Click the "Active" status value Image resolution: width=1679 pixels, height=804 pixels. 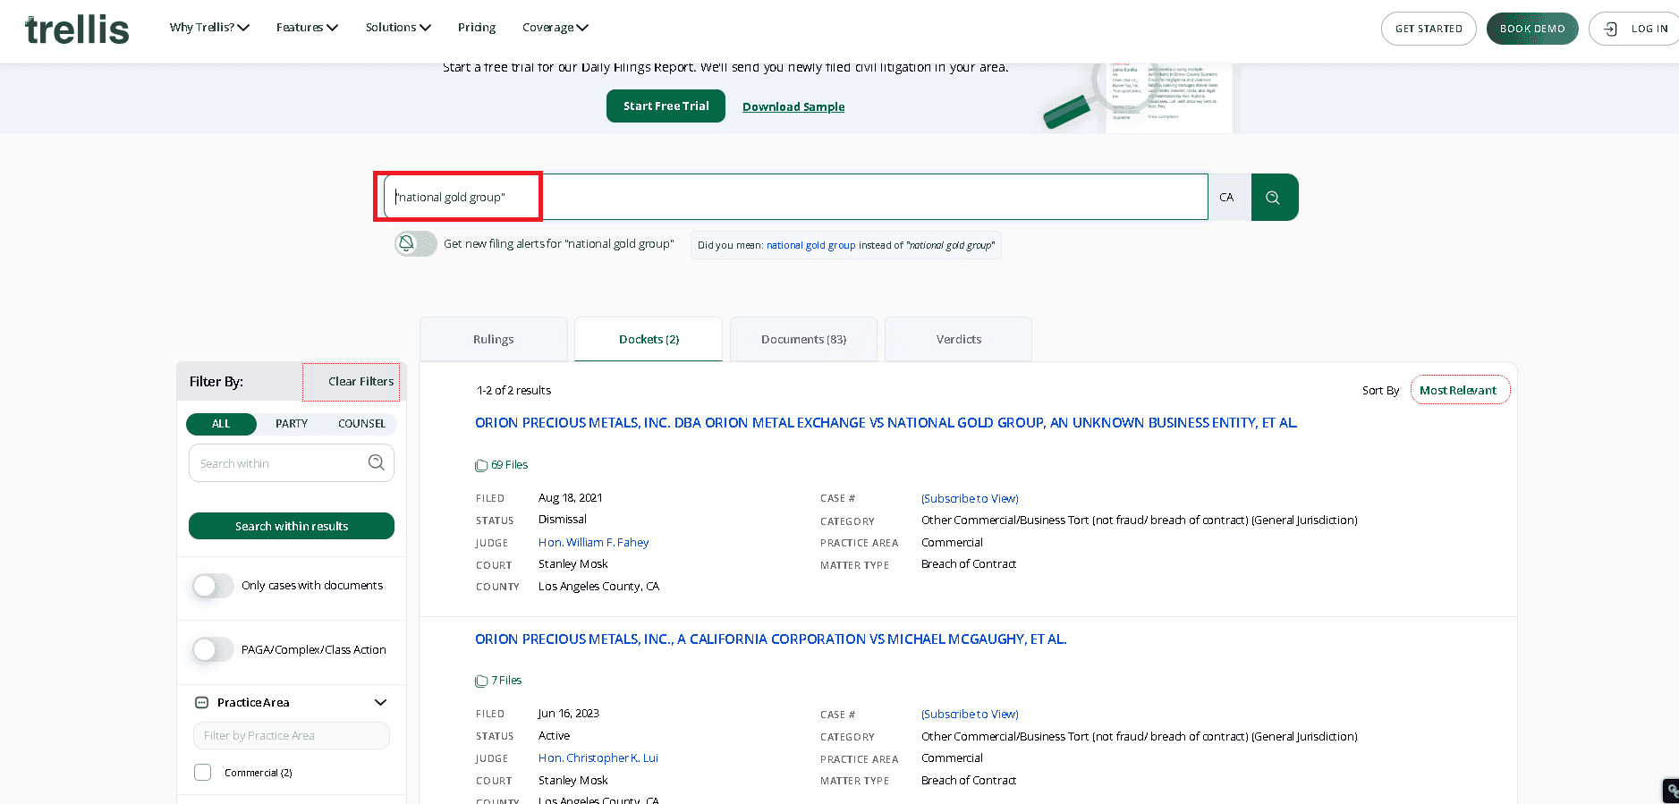click(x=554, y=736)
